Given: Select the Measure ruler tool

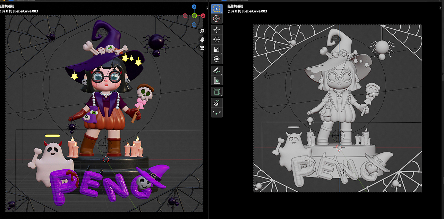Looking at the screenshot, I should click(x=217, y=80).
